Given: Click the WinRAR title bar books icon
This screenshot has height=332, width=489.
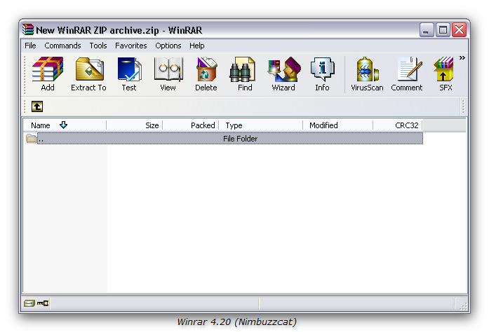Looking at the screenshot, I should click(28, 30).
